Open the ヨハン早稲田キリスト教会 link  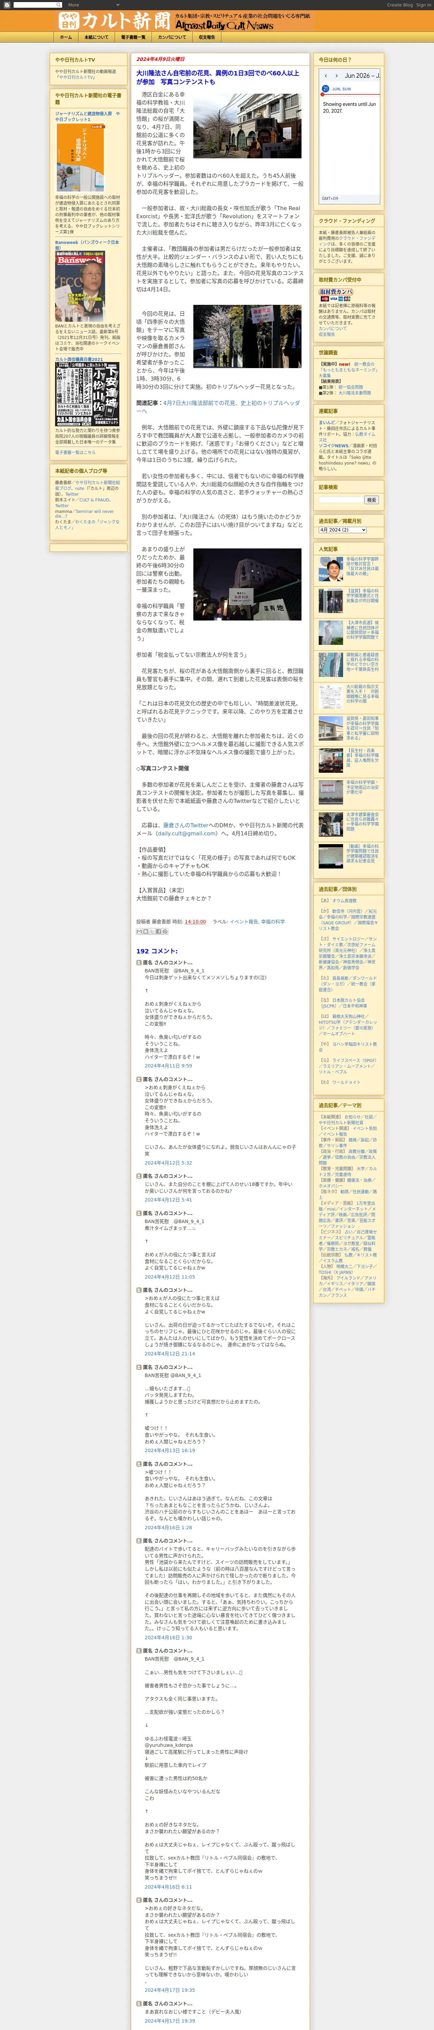coord(347,1046)
